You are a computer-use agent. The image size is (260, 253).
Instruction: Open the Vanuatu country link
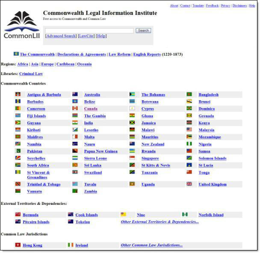click(35, 192)
